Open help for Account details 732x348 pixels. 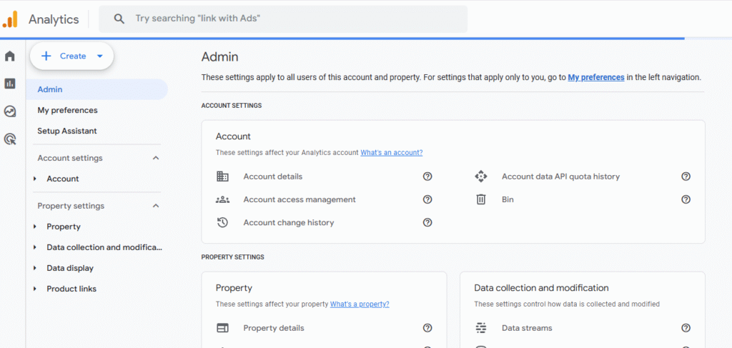coord(427,177)
